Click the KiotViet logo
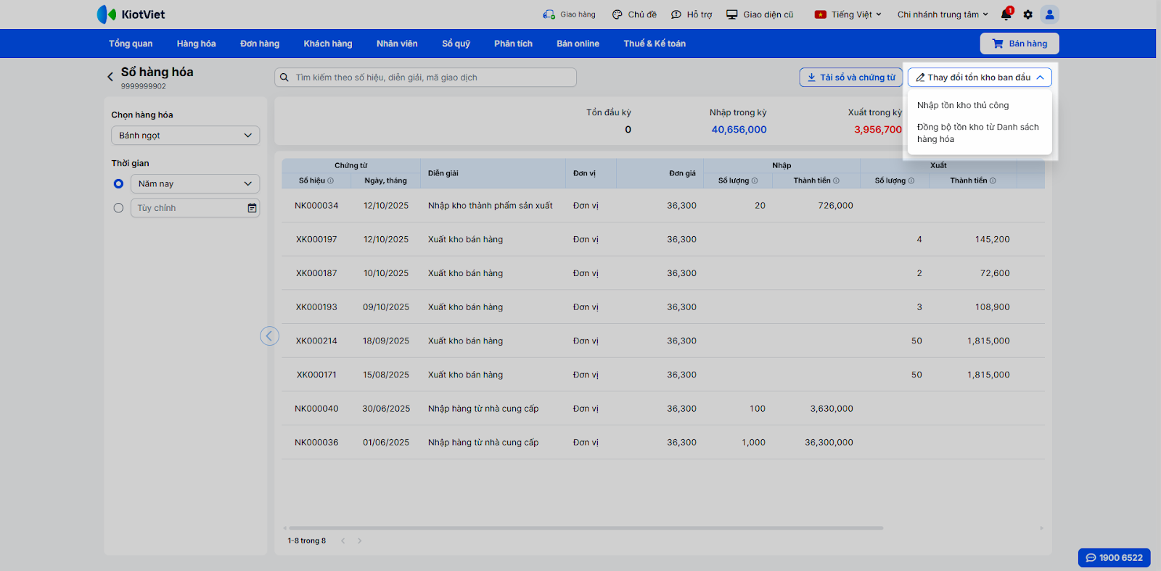 tap(131, 14)
